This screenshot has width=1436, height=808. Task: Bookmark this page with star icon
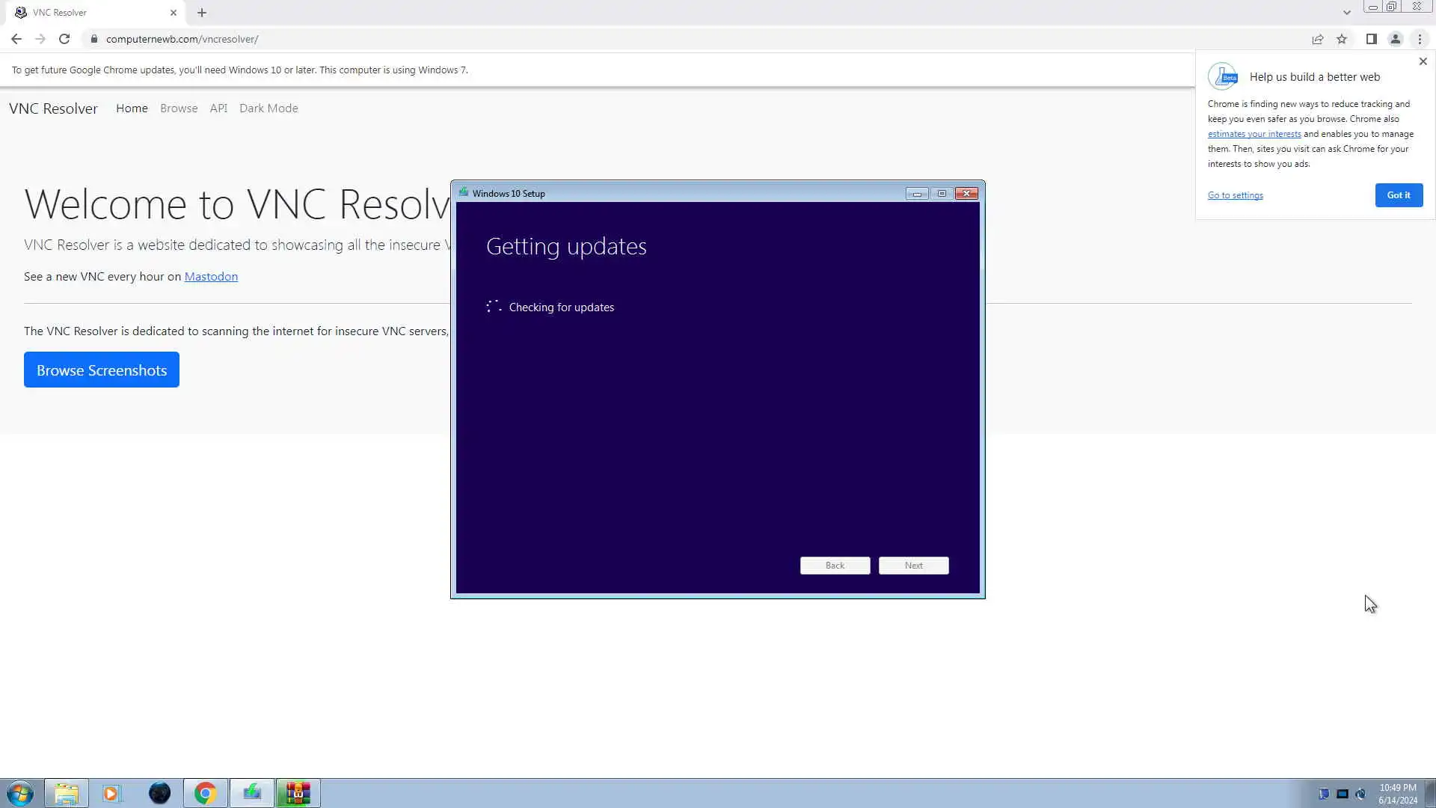[x=1342, y=39]
